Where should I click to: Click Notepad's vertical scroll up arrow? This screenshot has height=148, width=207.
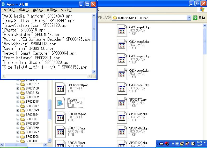coord(94,16)
